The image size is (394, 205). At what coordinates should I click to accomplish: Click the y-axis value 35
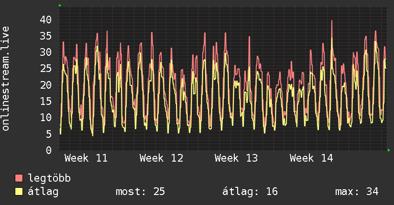[46, 36]
